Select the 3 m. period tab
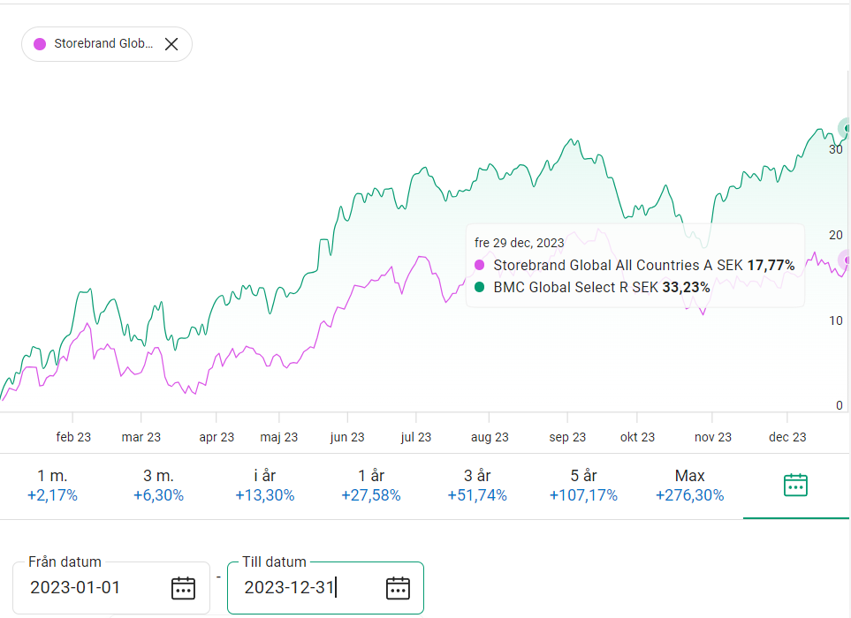 (x=158, y=486)
